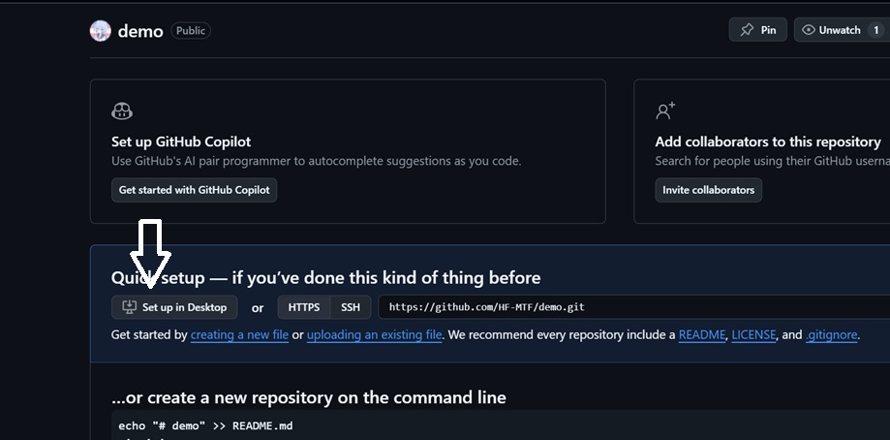The width and height of the screenshot is (890, 440).
Task: Open the Invite collaborators button
Action: coord(708,190)
